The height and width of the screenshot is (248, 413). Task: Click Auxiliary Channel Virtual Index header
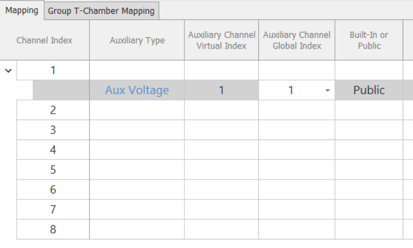(221, 41)
